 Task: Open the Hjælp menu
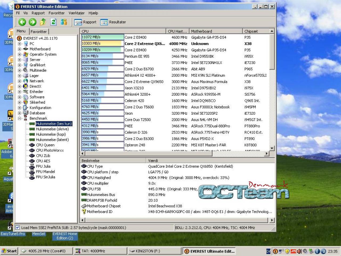93,13
